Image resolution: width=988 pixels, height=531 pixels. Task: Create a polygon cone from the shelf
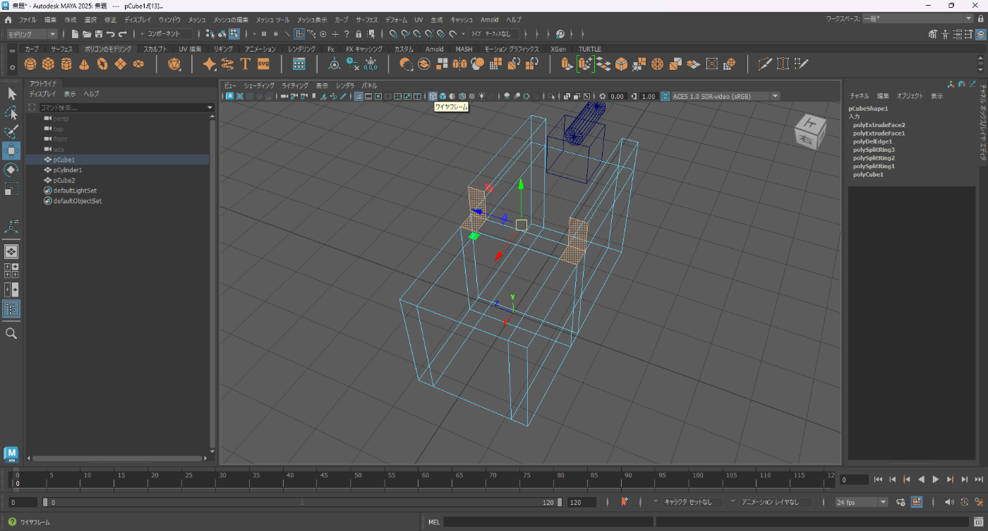[x=84, y=64]
